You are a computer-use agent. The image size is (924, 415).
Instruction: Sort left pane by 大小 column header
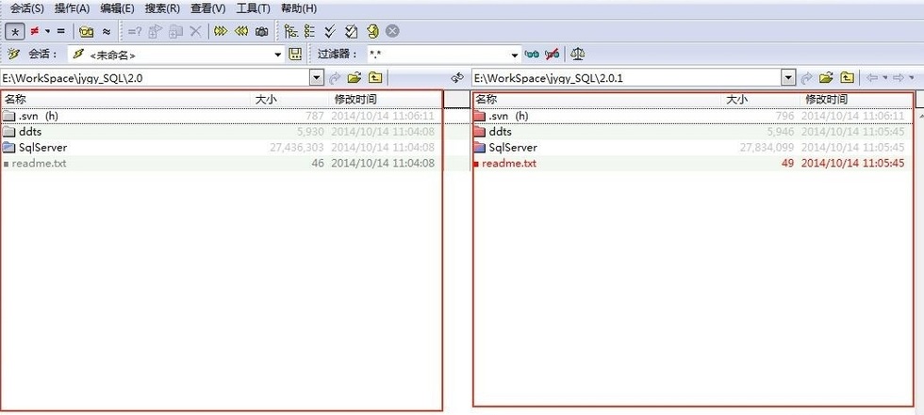tap(289, 100)
